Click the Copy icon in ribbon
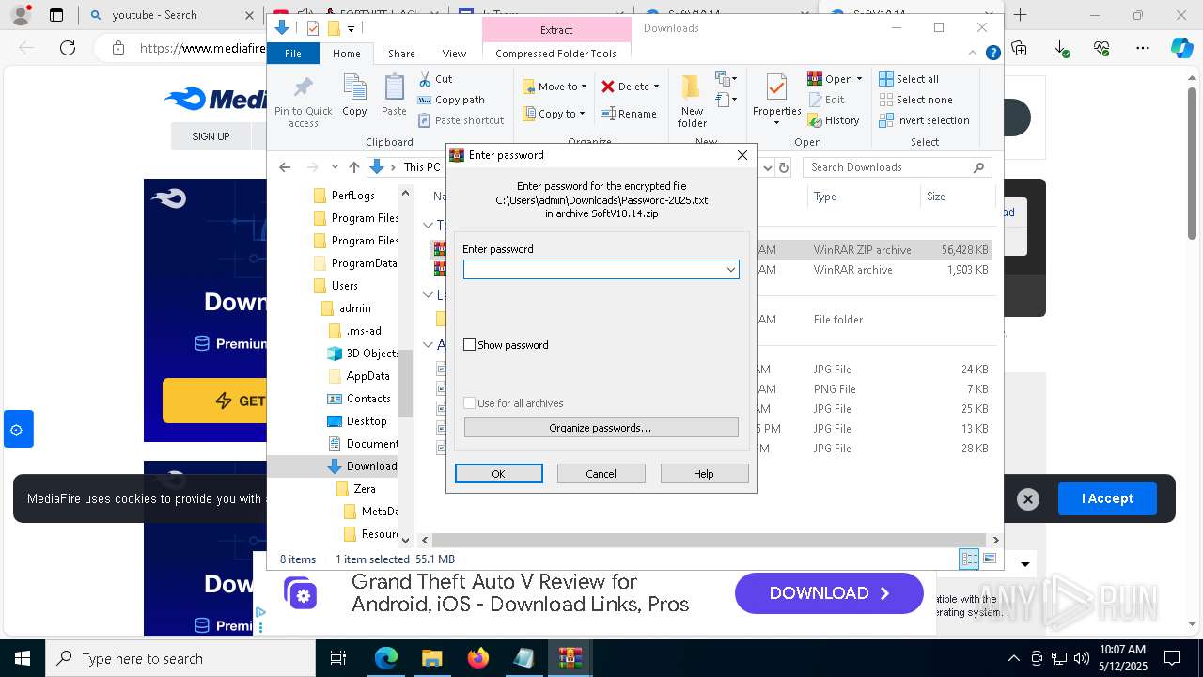The width and height of the screenshot is (1203, 677). [x=354, y=95]
